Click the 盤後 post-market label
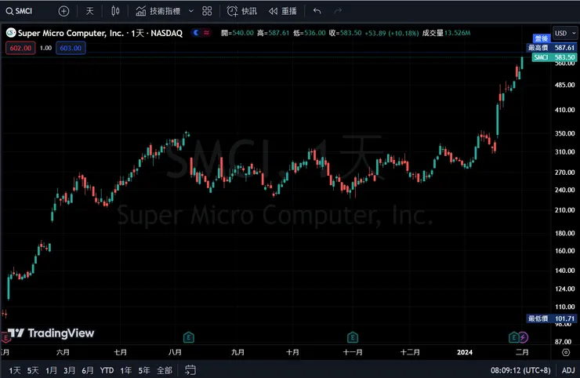The height and width of the screenshot is (378, 580). [541, 38]
